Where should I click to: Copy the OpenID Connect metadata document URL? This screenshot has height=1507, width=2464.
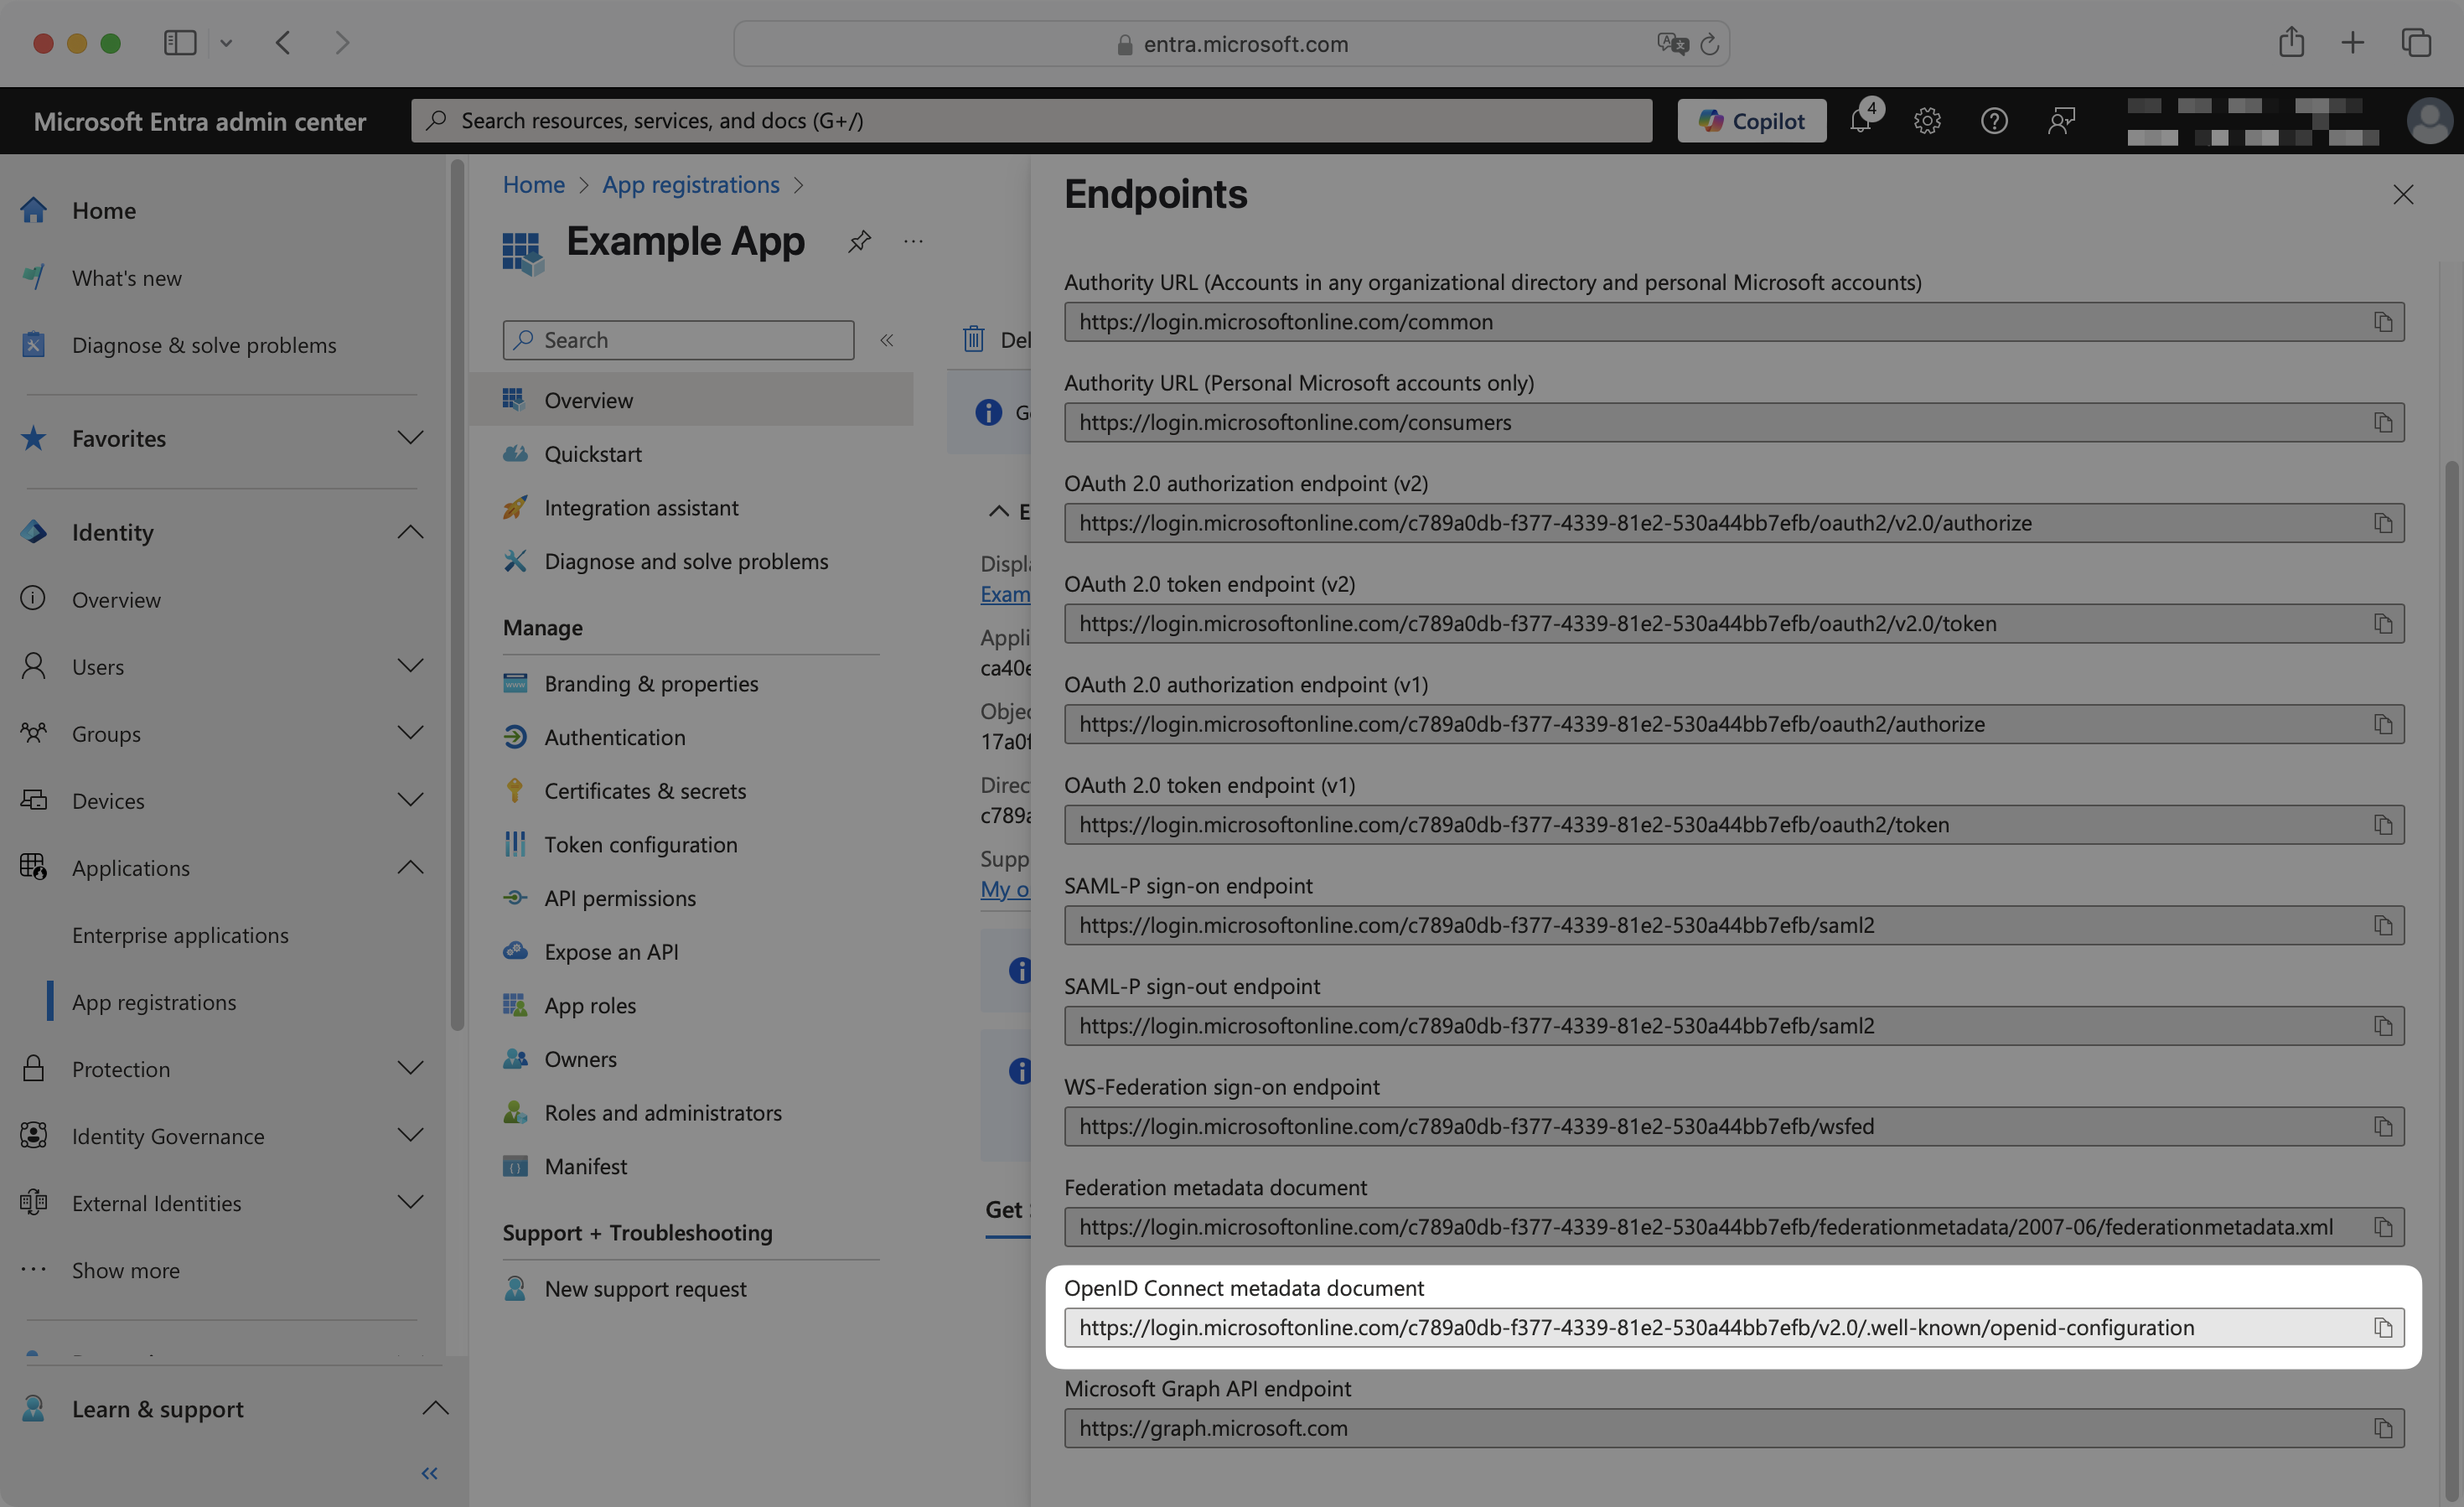coord(2383,1327)
